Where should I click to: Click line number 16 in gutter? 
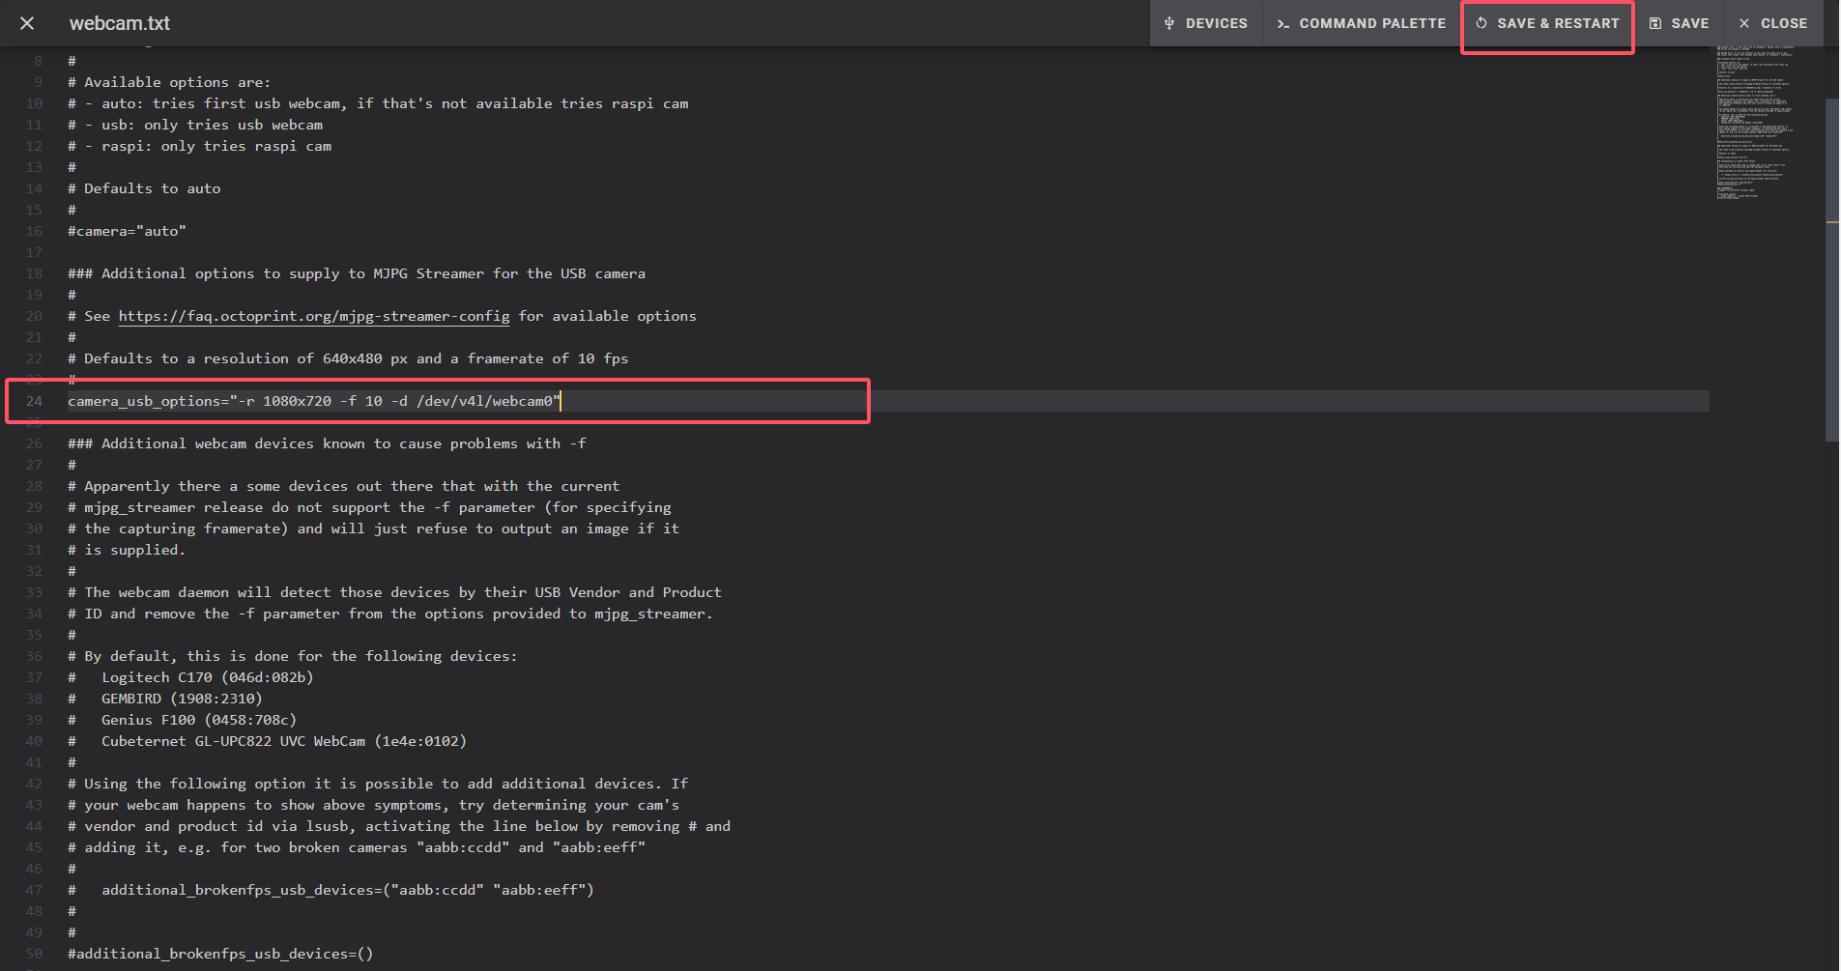35,231
